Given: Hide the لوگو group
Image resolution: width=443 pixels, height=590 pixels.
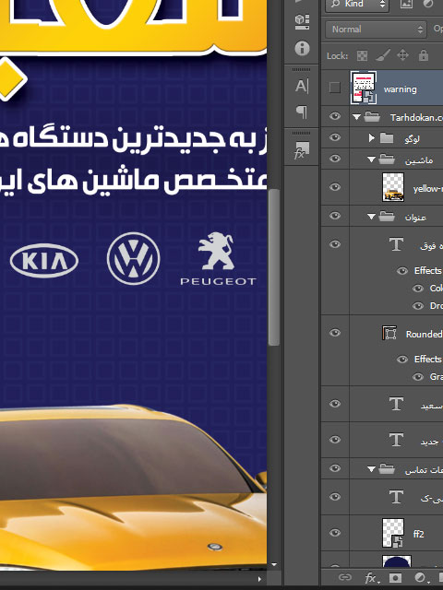Looking at the screenshot, I should pos(334,137).
